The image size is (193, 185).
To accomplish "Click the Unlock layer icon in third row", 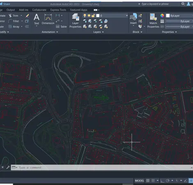I will point(101,26).
